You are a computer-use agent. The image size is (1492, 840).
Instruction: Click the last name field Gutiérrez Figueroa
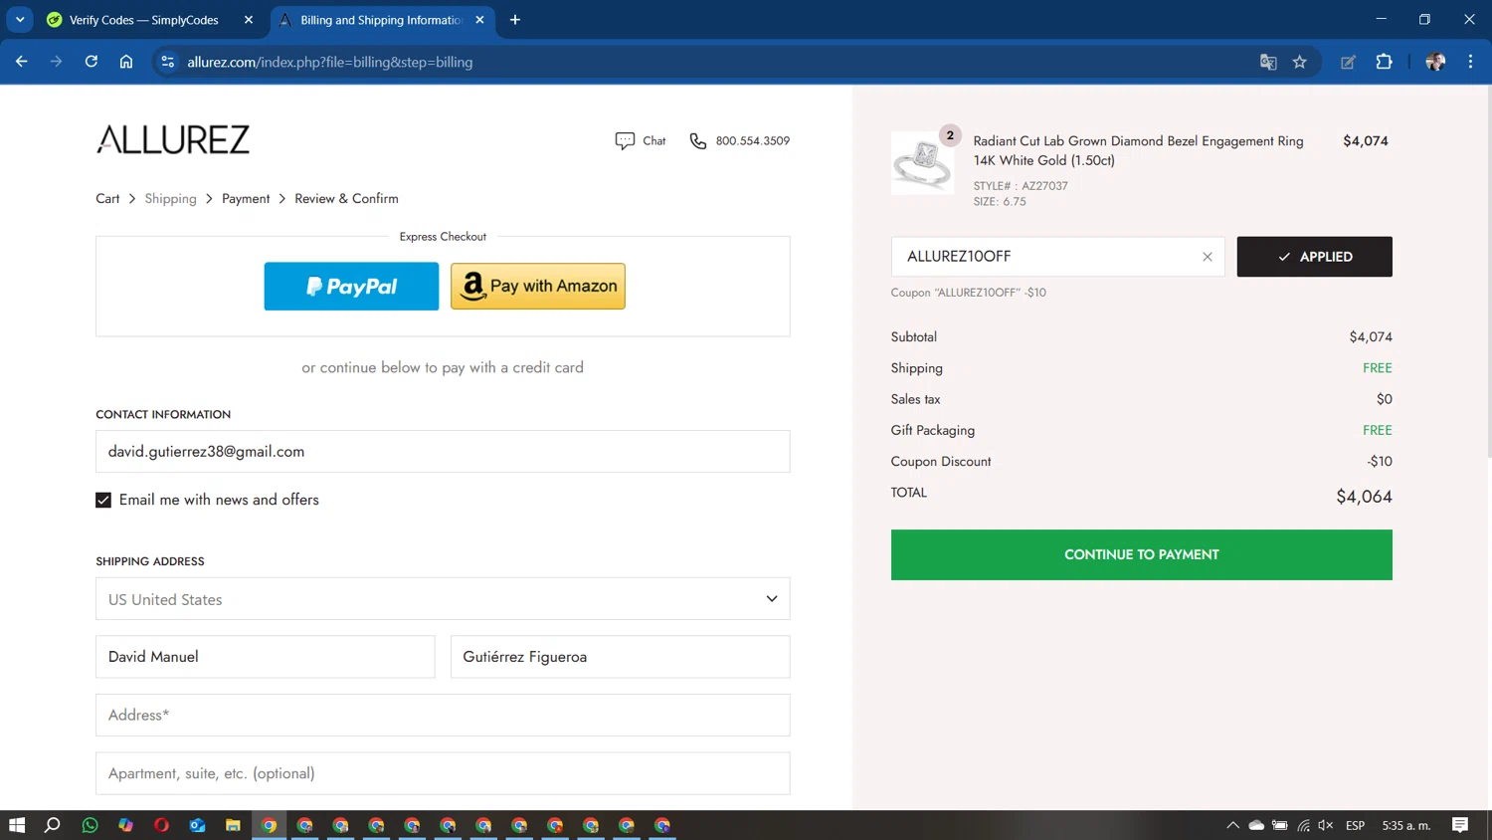tap(621, 657)
